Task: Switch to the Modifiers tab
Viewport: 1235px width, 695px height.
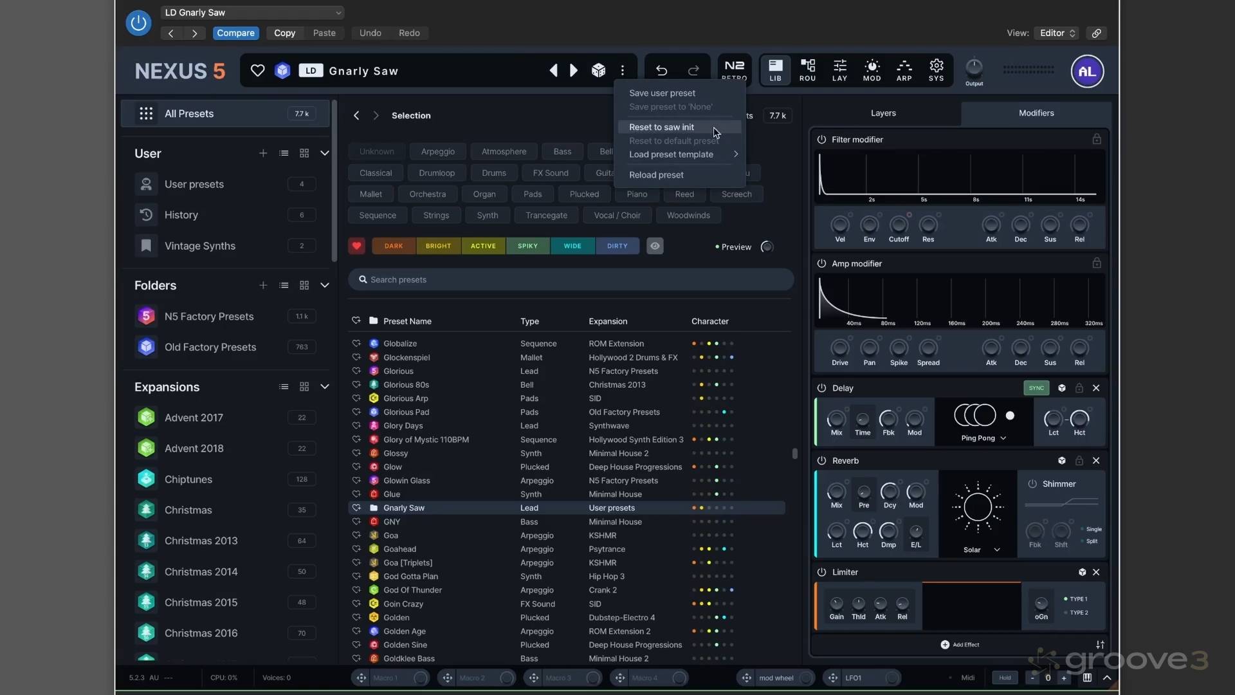Action: tap(1036, 113)
